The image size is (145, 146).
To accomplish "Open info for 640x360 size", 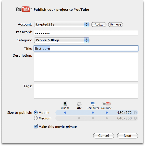I will point(135,118).
